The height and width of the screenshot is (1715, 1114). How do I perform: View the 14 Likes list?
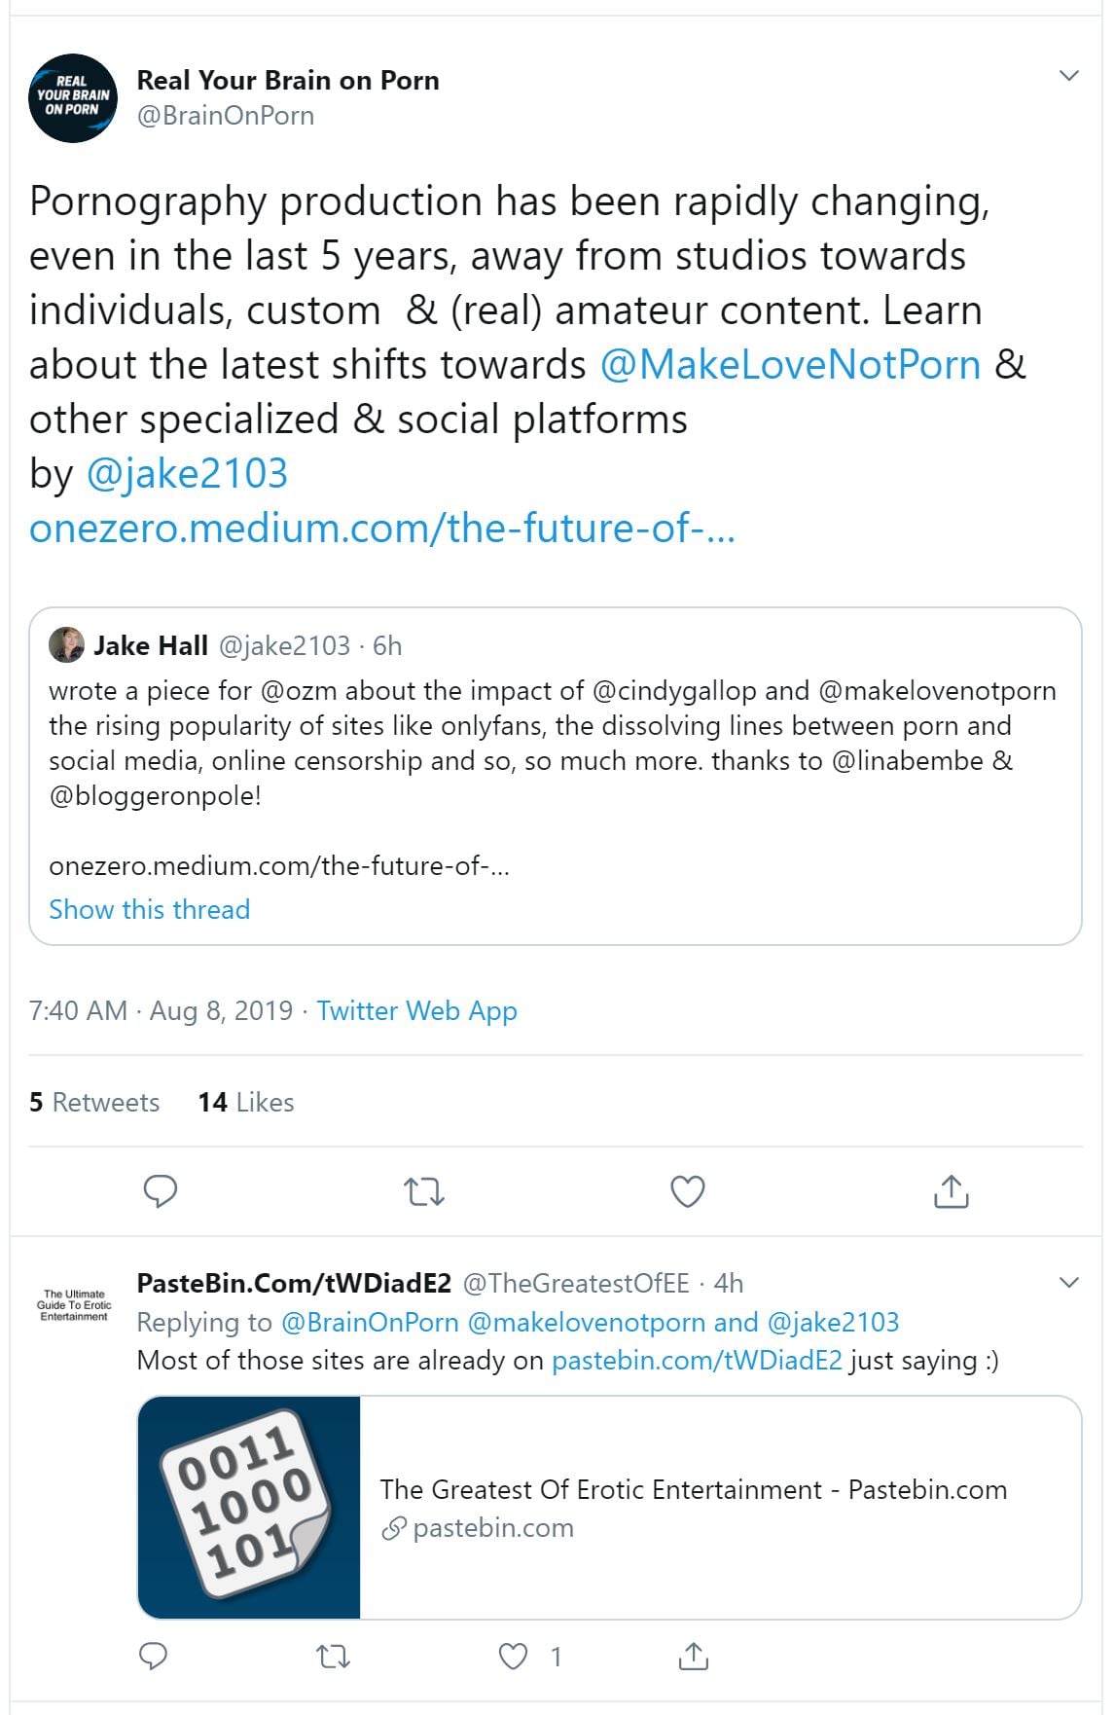tap(246, 1102)
